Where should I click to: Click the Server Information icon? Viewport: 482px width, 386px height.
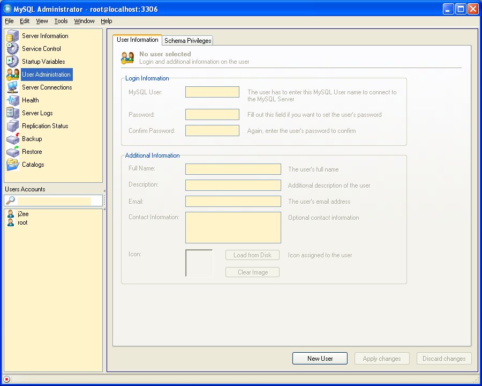13,36
